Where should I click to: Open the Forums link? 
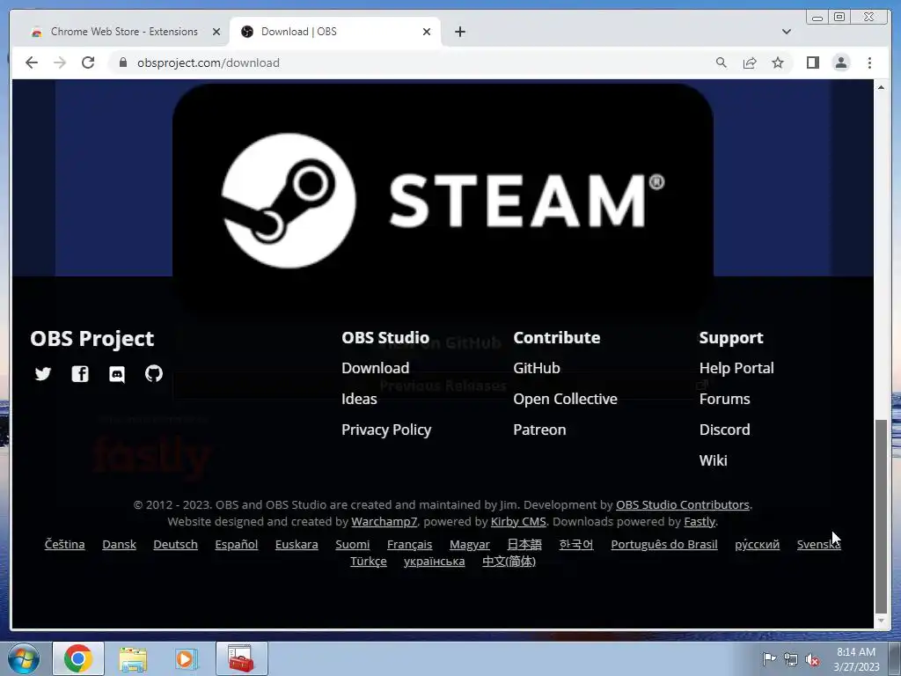click(725, 399)
